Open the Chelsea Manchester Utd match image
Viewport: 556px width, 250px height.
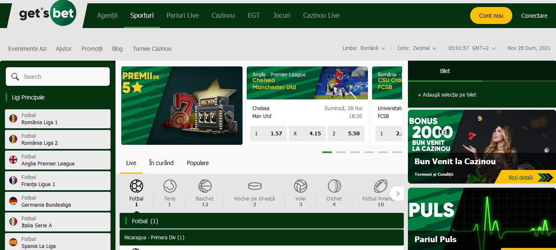point(307,83)
